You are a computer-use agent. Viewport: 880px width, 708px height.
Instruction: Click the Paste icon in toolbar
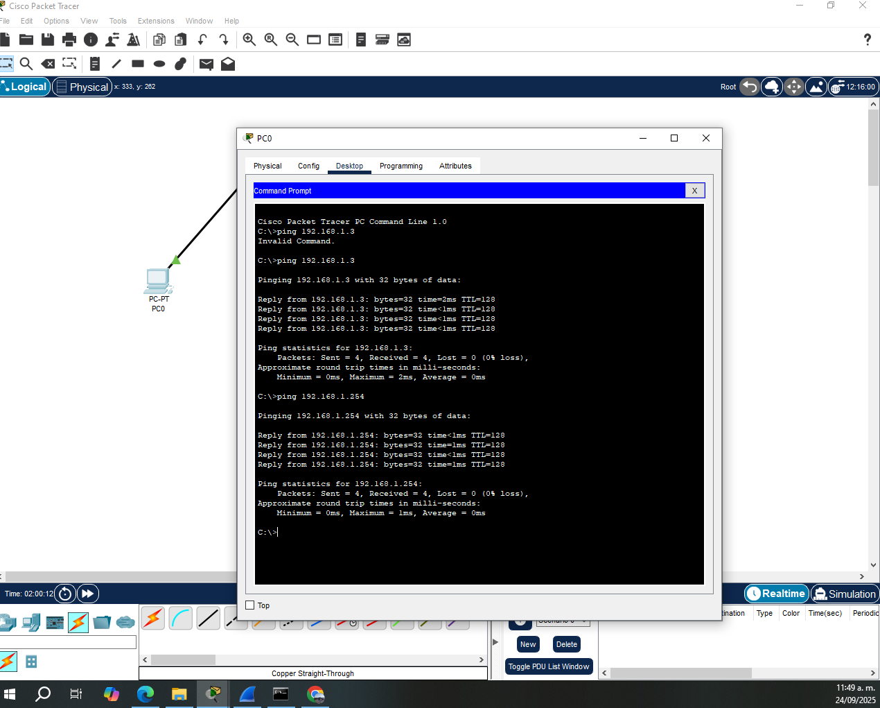[x=181, y=40]
